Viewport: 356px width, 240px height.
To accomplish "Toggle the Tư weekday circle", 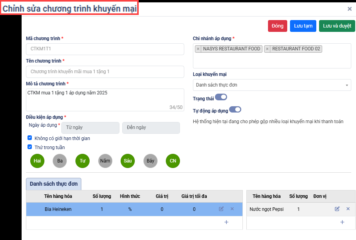I will coord(83,161).
